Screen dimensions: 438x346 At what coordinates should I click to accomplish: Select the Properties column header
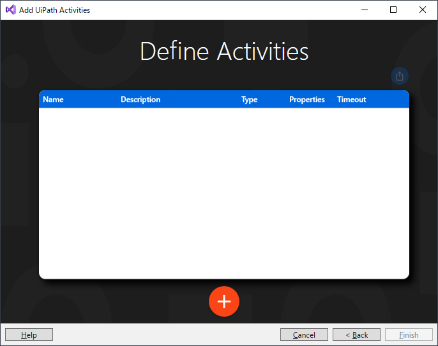pyautogui.click(x=307, y=99)
